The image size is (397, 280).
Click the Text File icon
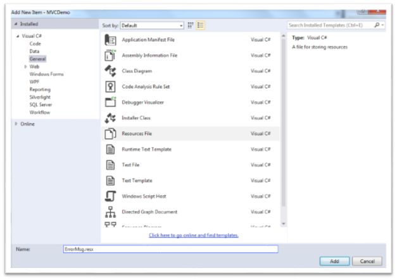pos(110,165)
